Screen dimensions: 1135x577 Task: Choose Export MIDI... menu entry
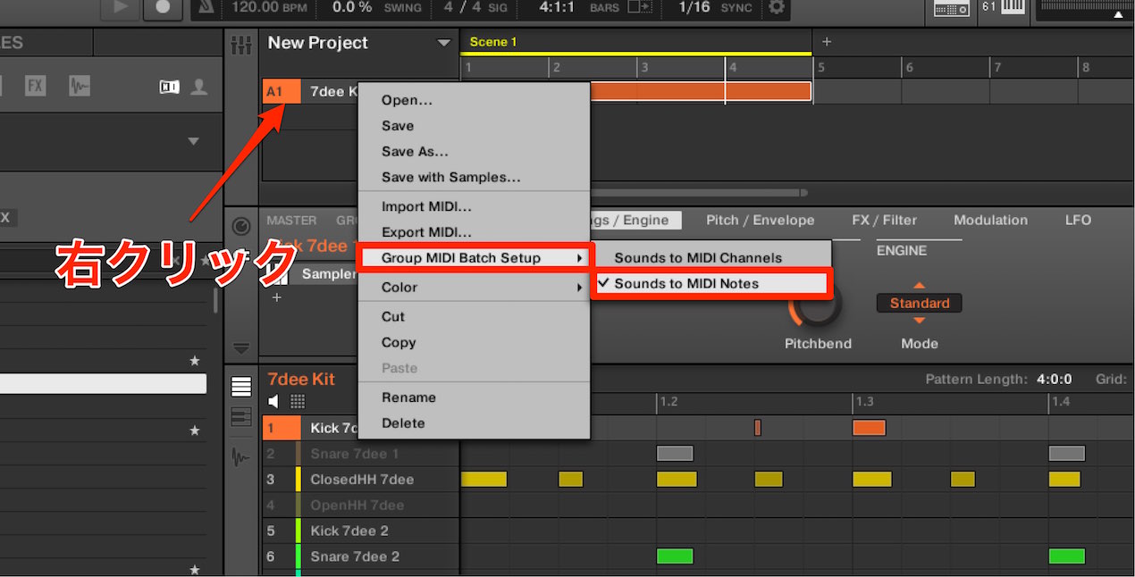point(474,232)
